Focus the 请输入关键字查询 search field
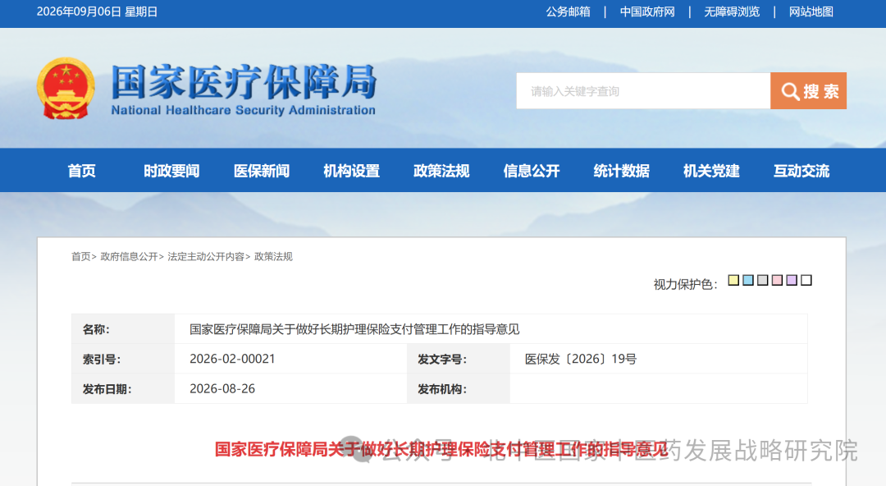 point(643,90)
